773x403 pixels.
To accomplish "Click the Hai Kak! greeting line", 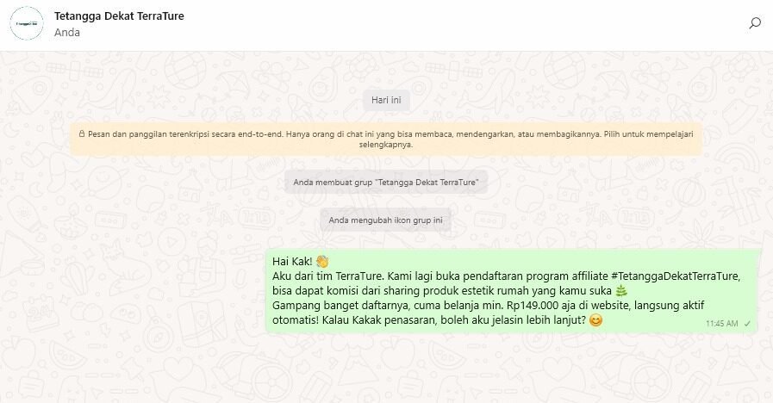I will coord(292,261).
